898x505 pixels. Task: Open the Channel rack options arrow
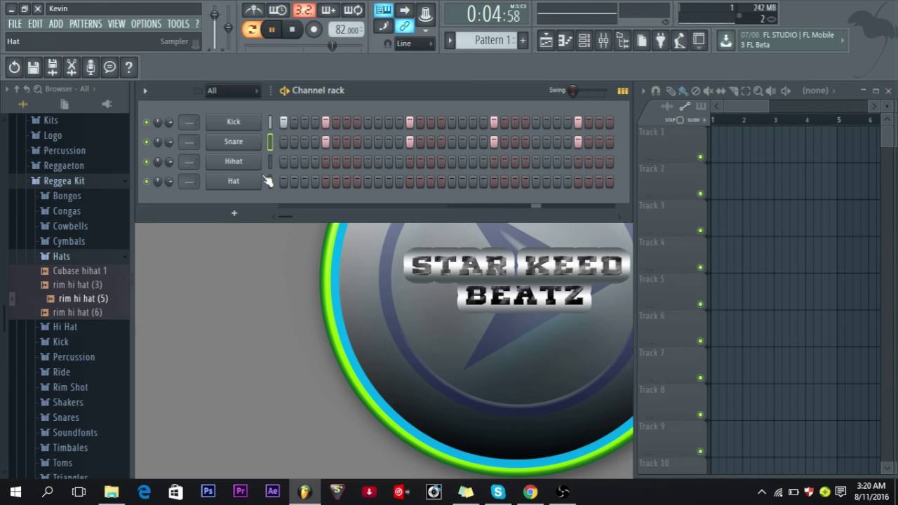pyautogui.click(x=145, y=90)
